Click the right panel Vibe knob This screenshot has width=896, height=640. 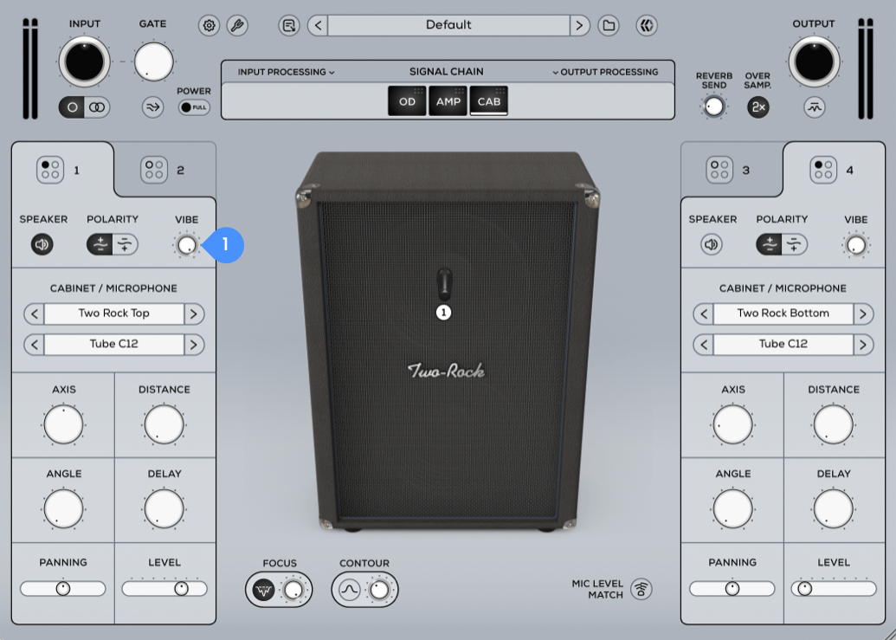pos(856,246)
